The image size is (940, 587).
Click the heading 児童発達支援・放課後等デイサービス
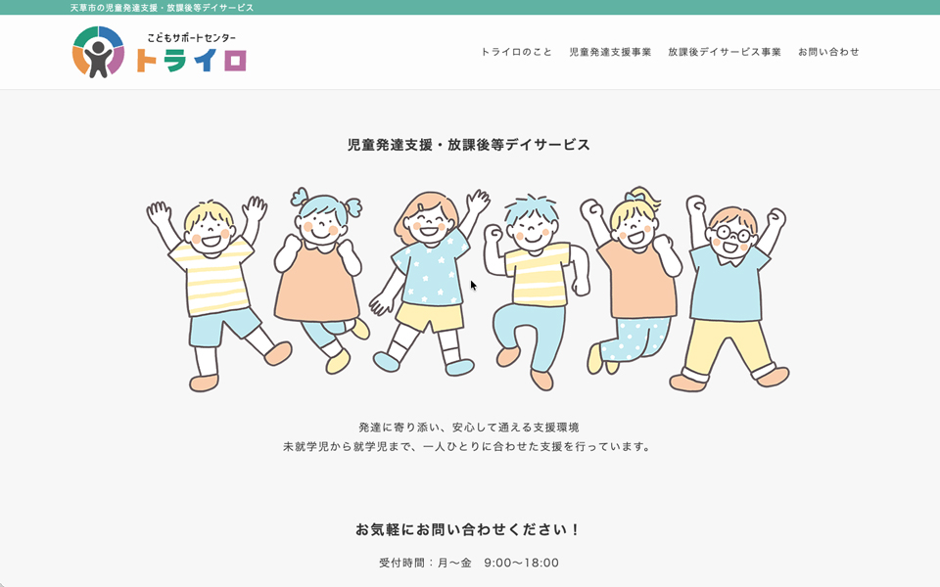(x=469, y=145)
